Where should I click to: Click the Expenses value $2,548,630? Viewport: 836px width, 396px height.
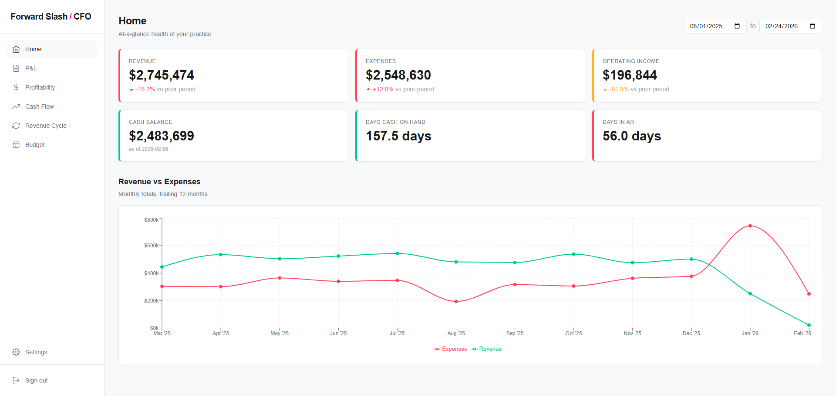(x=398, y=75)
